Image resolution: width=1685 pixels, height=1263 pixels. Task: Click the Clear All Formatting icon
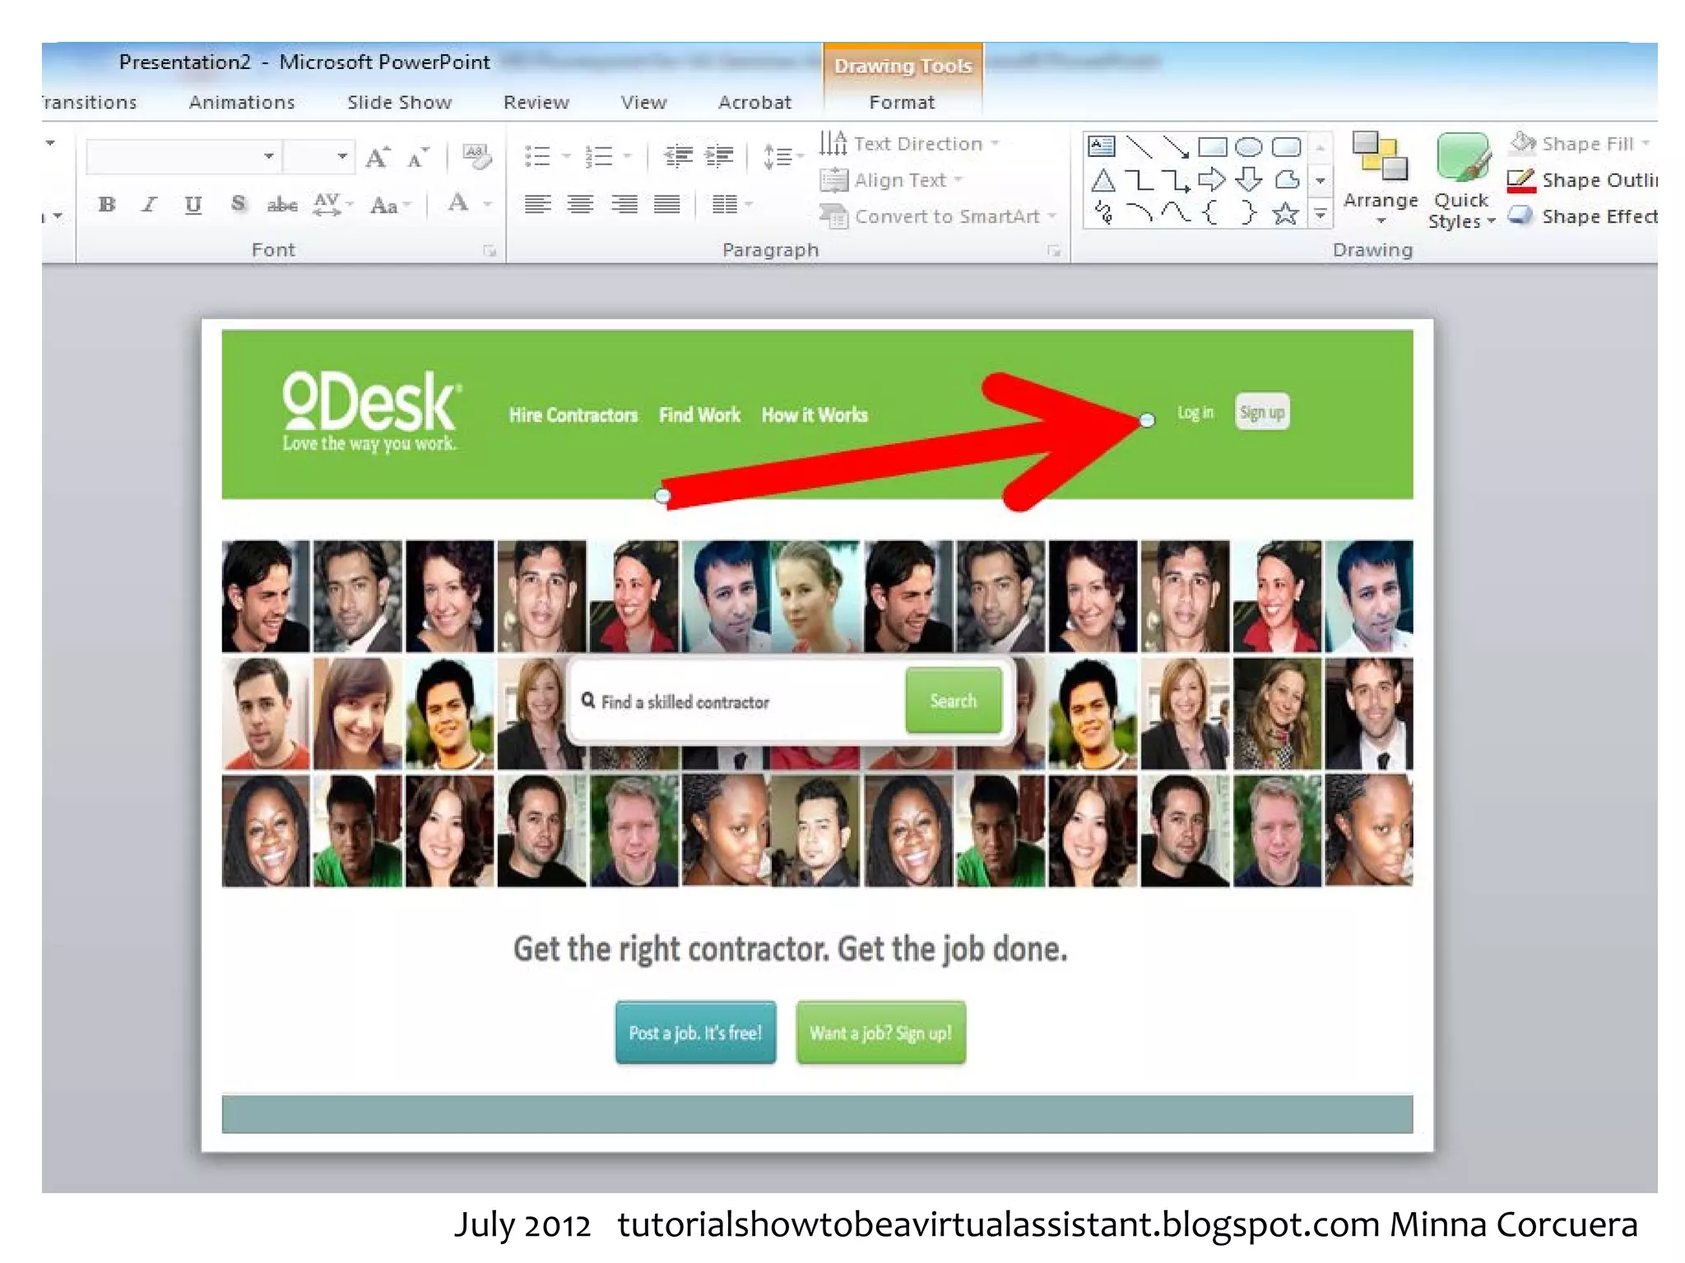[476, 156]
